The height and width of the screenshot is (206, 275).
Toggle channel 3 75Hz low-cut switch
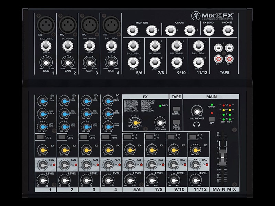pos(84,137)
